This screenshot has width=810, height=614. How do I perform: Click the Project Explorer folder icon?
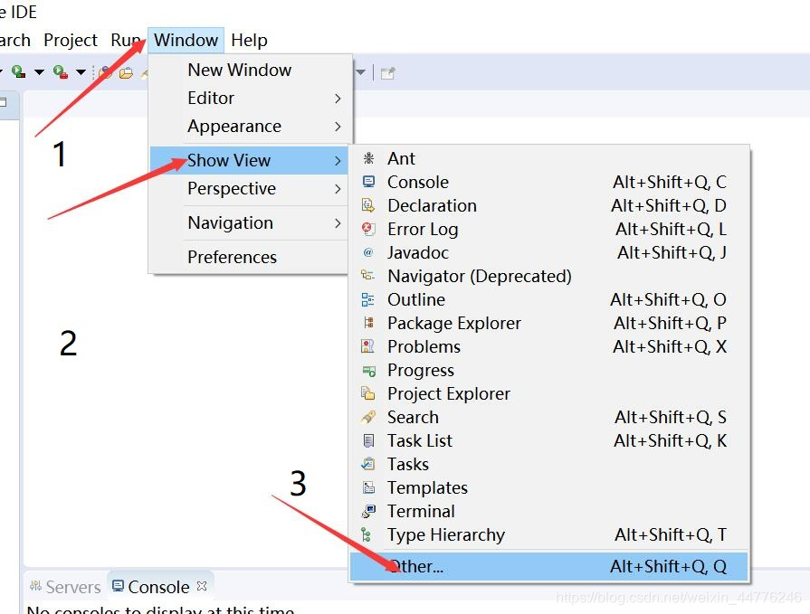pyautogui.click(x=367, y=393)
